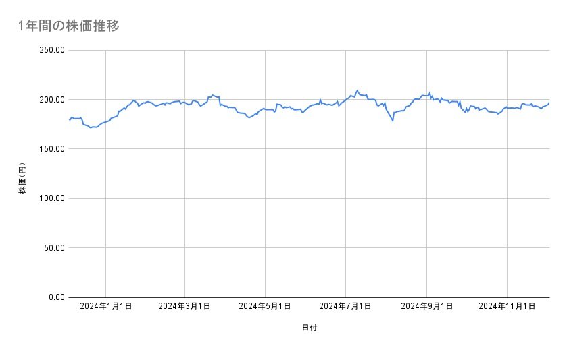Click the sharp August dip in the line

(393, 121)
